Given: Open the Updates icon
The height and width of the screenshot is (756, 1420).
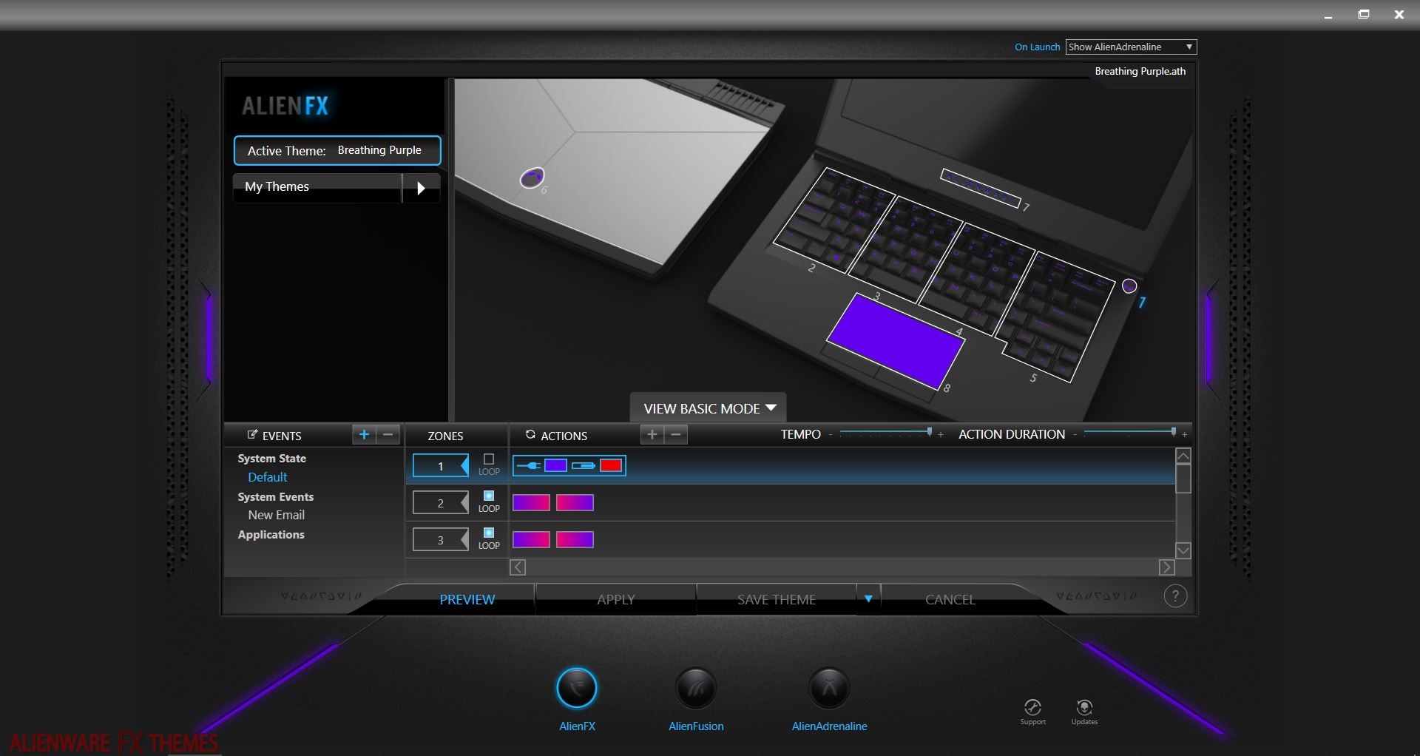Looking at the screenshot, I should pyautogui.click(x=1084, y=708).
